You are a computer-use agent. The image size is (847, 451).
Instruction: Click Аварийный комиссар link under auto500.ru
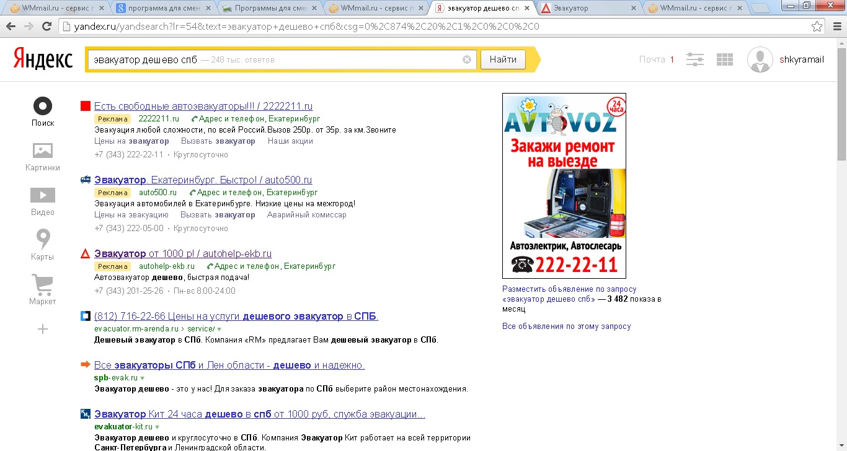click(307, 214)
